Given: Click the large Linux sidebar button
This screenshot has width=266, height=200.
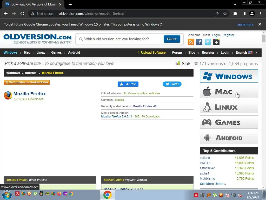Looking at the screenshot, I should point(229,107).
